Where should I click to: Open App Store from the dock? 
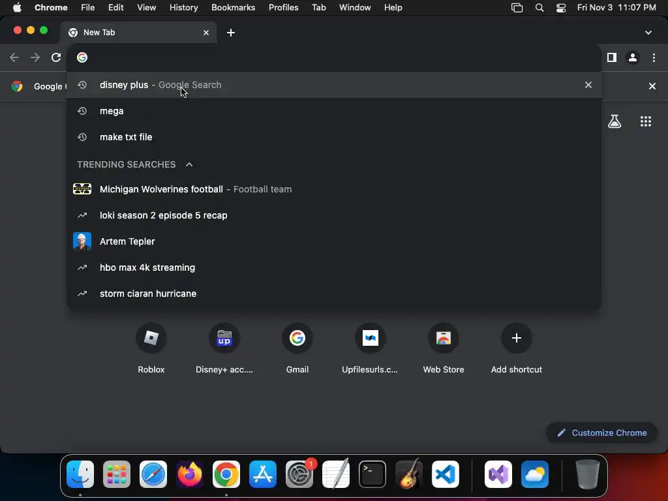coord(263,474)
